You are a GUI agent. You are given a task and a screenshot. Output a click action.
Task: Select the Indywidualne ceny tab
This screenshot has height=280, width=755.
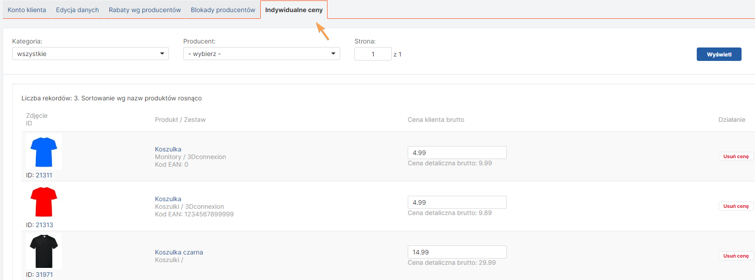click(294, 10)
